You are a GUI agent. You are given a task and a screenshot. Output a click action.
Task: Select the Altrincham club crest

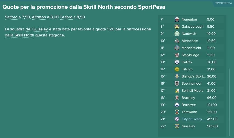coord(177,41)
